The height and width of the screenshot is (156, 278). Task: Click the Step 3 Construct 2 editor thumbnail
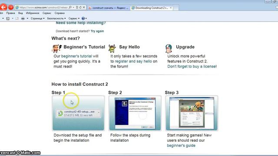coord(192,113)
